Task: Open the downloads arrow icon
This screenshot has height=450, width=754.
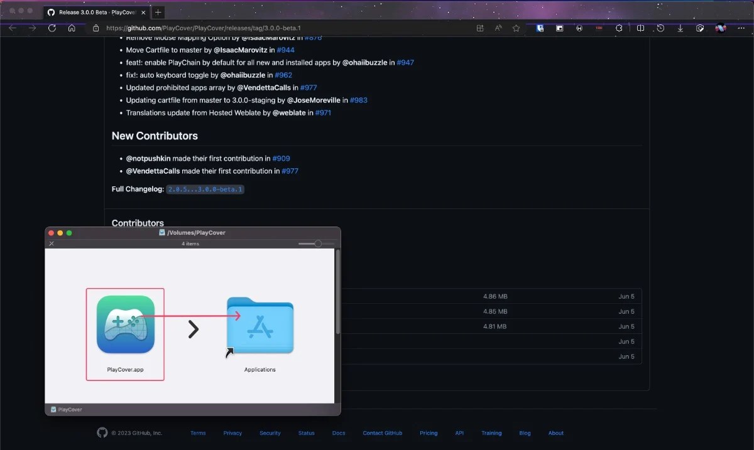Action: 680,28
